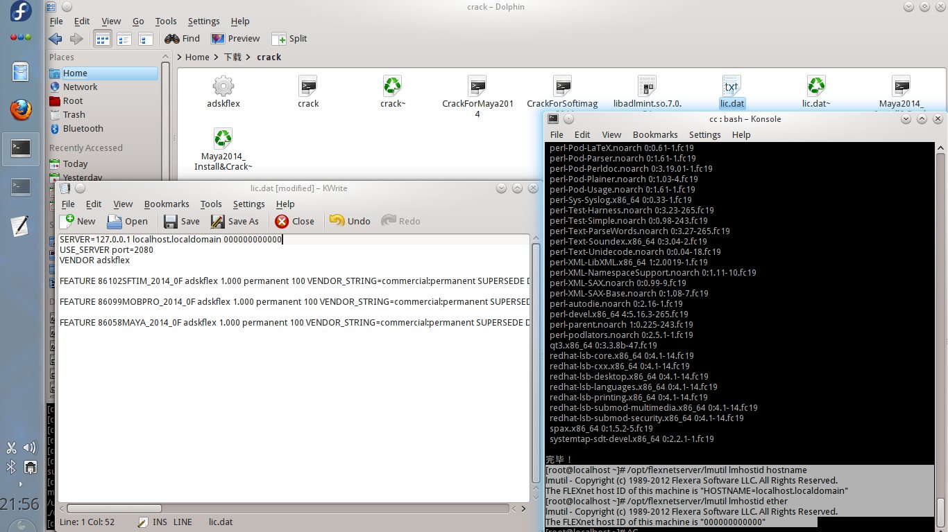Click Undo in KWrite toolbar
948x532 pixels.
pyautogui.click(x=350, y=222)
